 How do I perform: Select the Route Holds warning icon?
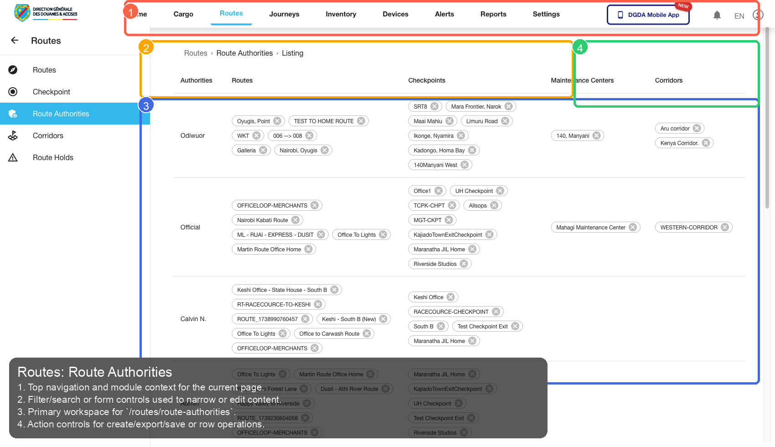click(14, 157)
